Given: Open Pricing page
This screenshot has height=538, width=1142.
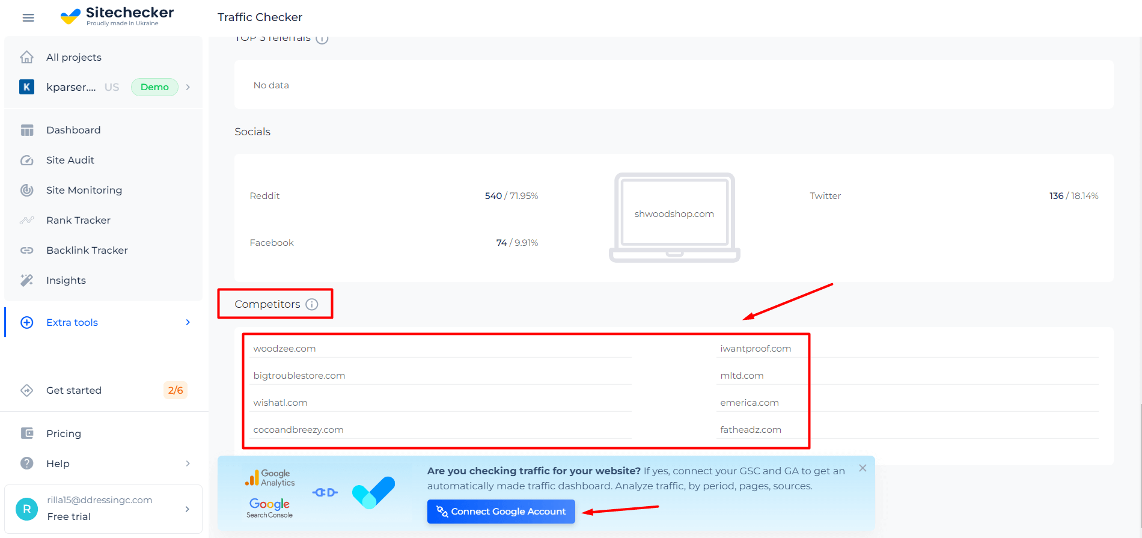Looking at the screenshot, I should (x=64, y=433).
